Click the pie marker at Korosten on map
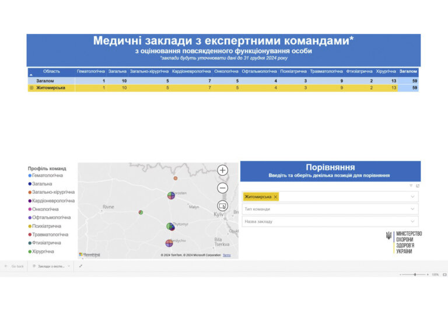 pyautogui.click(x=171, y=195)
